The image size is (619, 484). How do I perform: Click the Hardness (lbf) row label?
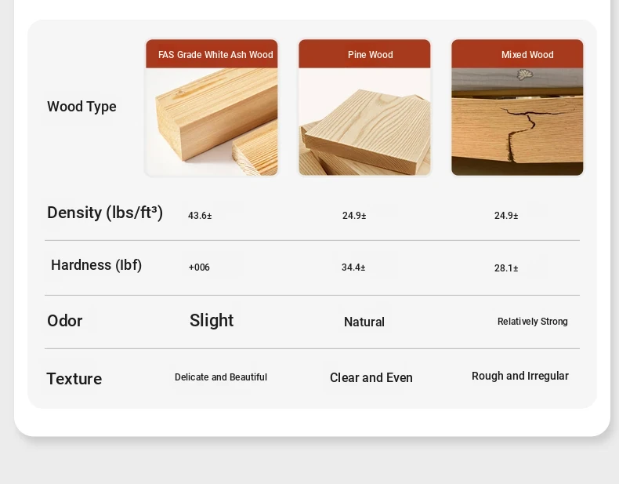click(x=96, y=265)
